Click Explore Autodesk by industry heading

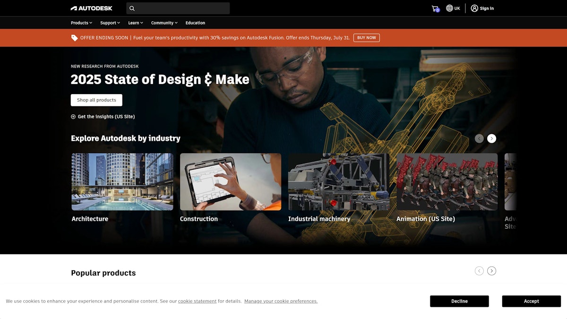(x=126, y=138)
